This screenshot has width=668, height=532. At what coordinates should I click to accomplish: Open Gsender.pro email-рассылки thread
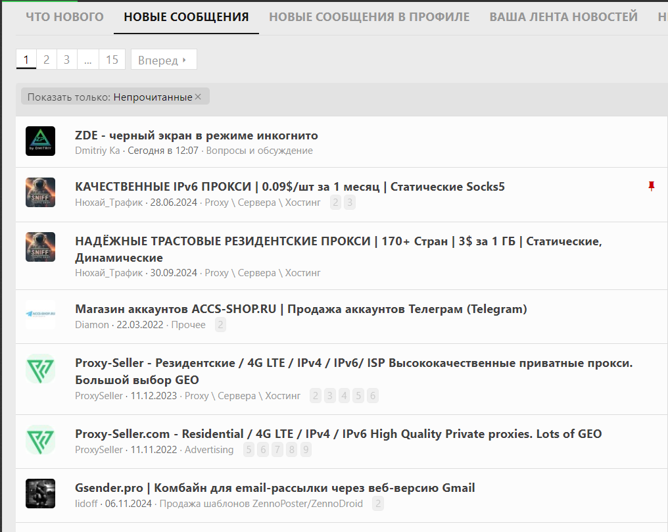pyautogui.click(x=275, y=488)
